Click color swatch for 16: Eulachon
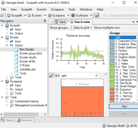The height and width of the screenshot is (128, 138). [112, 90]
